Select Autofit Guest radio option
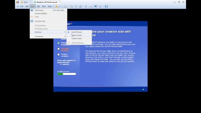201x113 pixels. [79, 32]
